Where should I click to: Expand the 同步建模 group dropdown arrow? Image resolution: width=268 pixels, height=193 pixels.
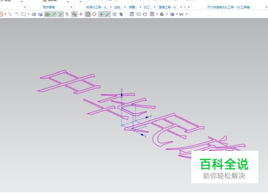[x=71, y=7]
